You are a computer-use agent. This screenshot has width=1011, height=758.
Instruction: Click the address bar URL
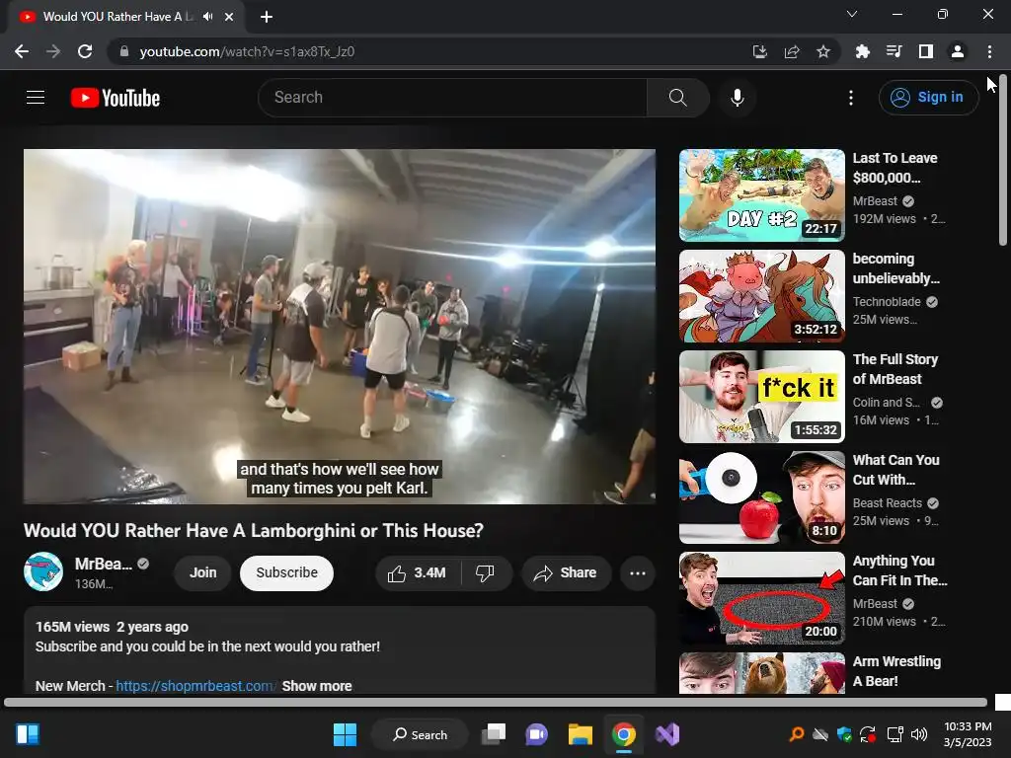[247, 51]
